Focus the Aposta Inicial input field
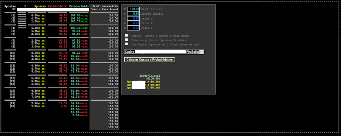This screenshot has height=136, width=341. pos(133,14)
